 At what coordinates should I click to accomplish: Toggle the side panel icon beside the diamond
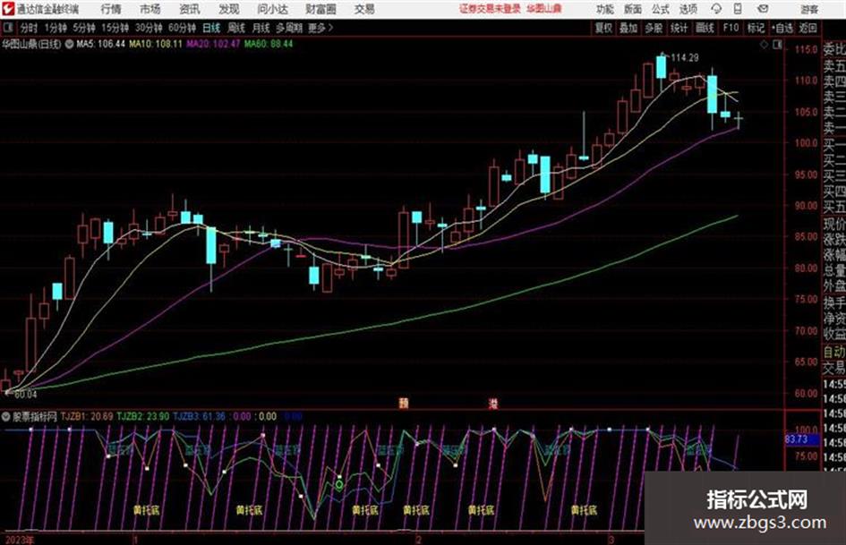(x=777, y=45)
